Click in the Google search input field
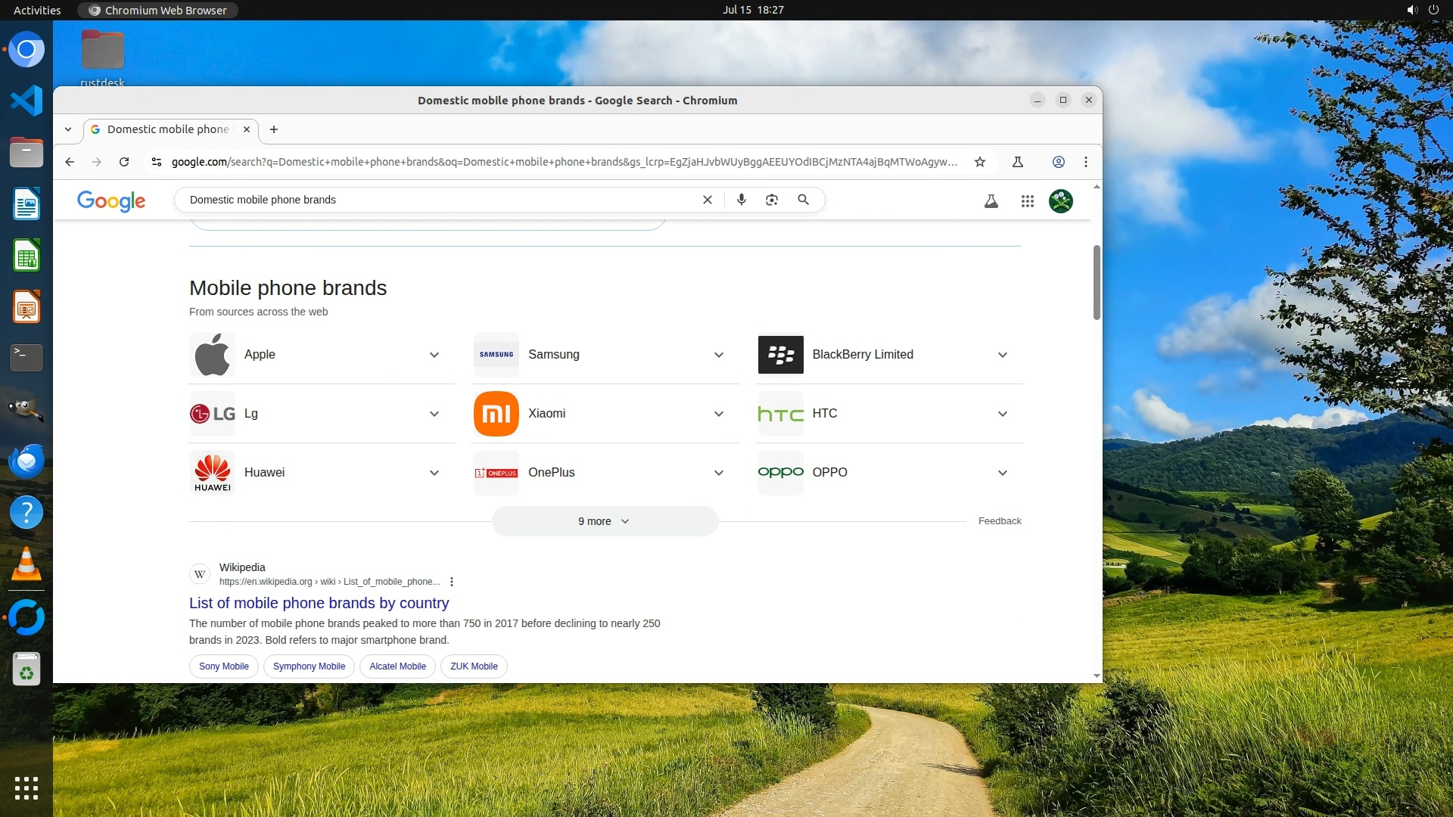Viewport: 1453px width, 817px height. click(439, 200)
